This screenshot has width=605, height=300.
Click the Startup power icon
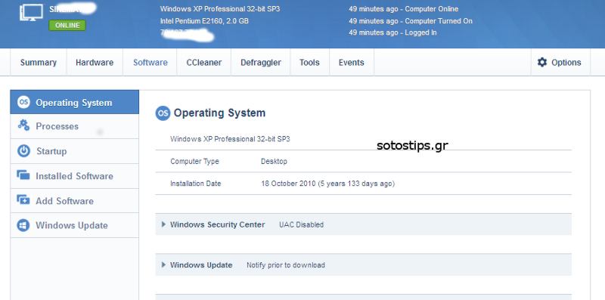23,151
